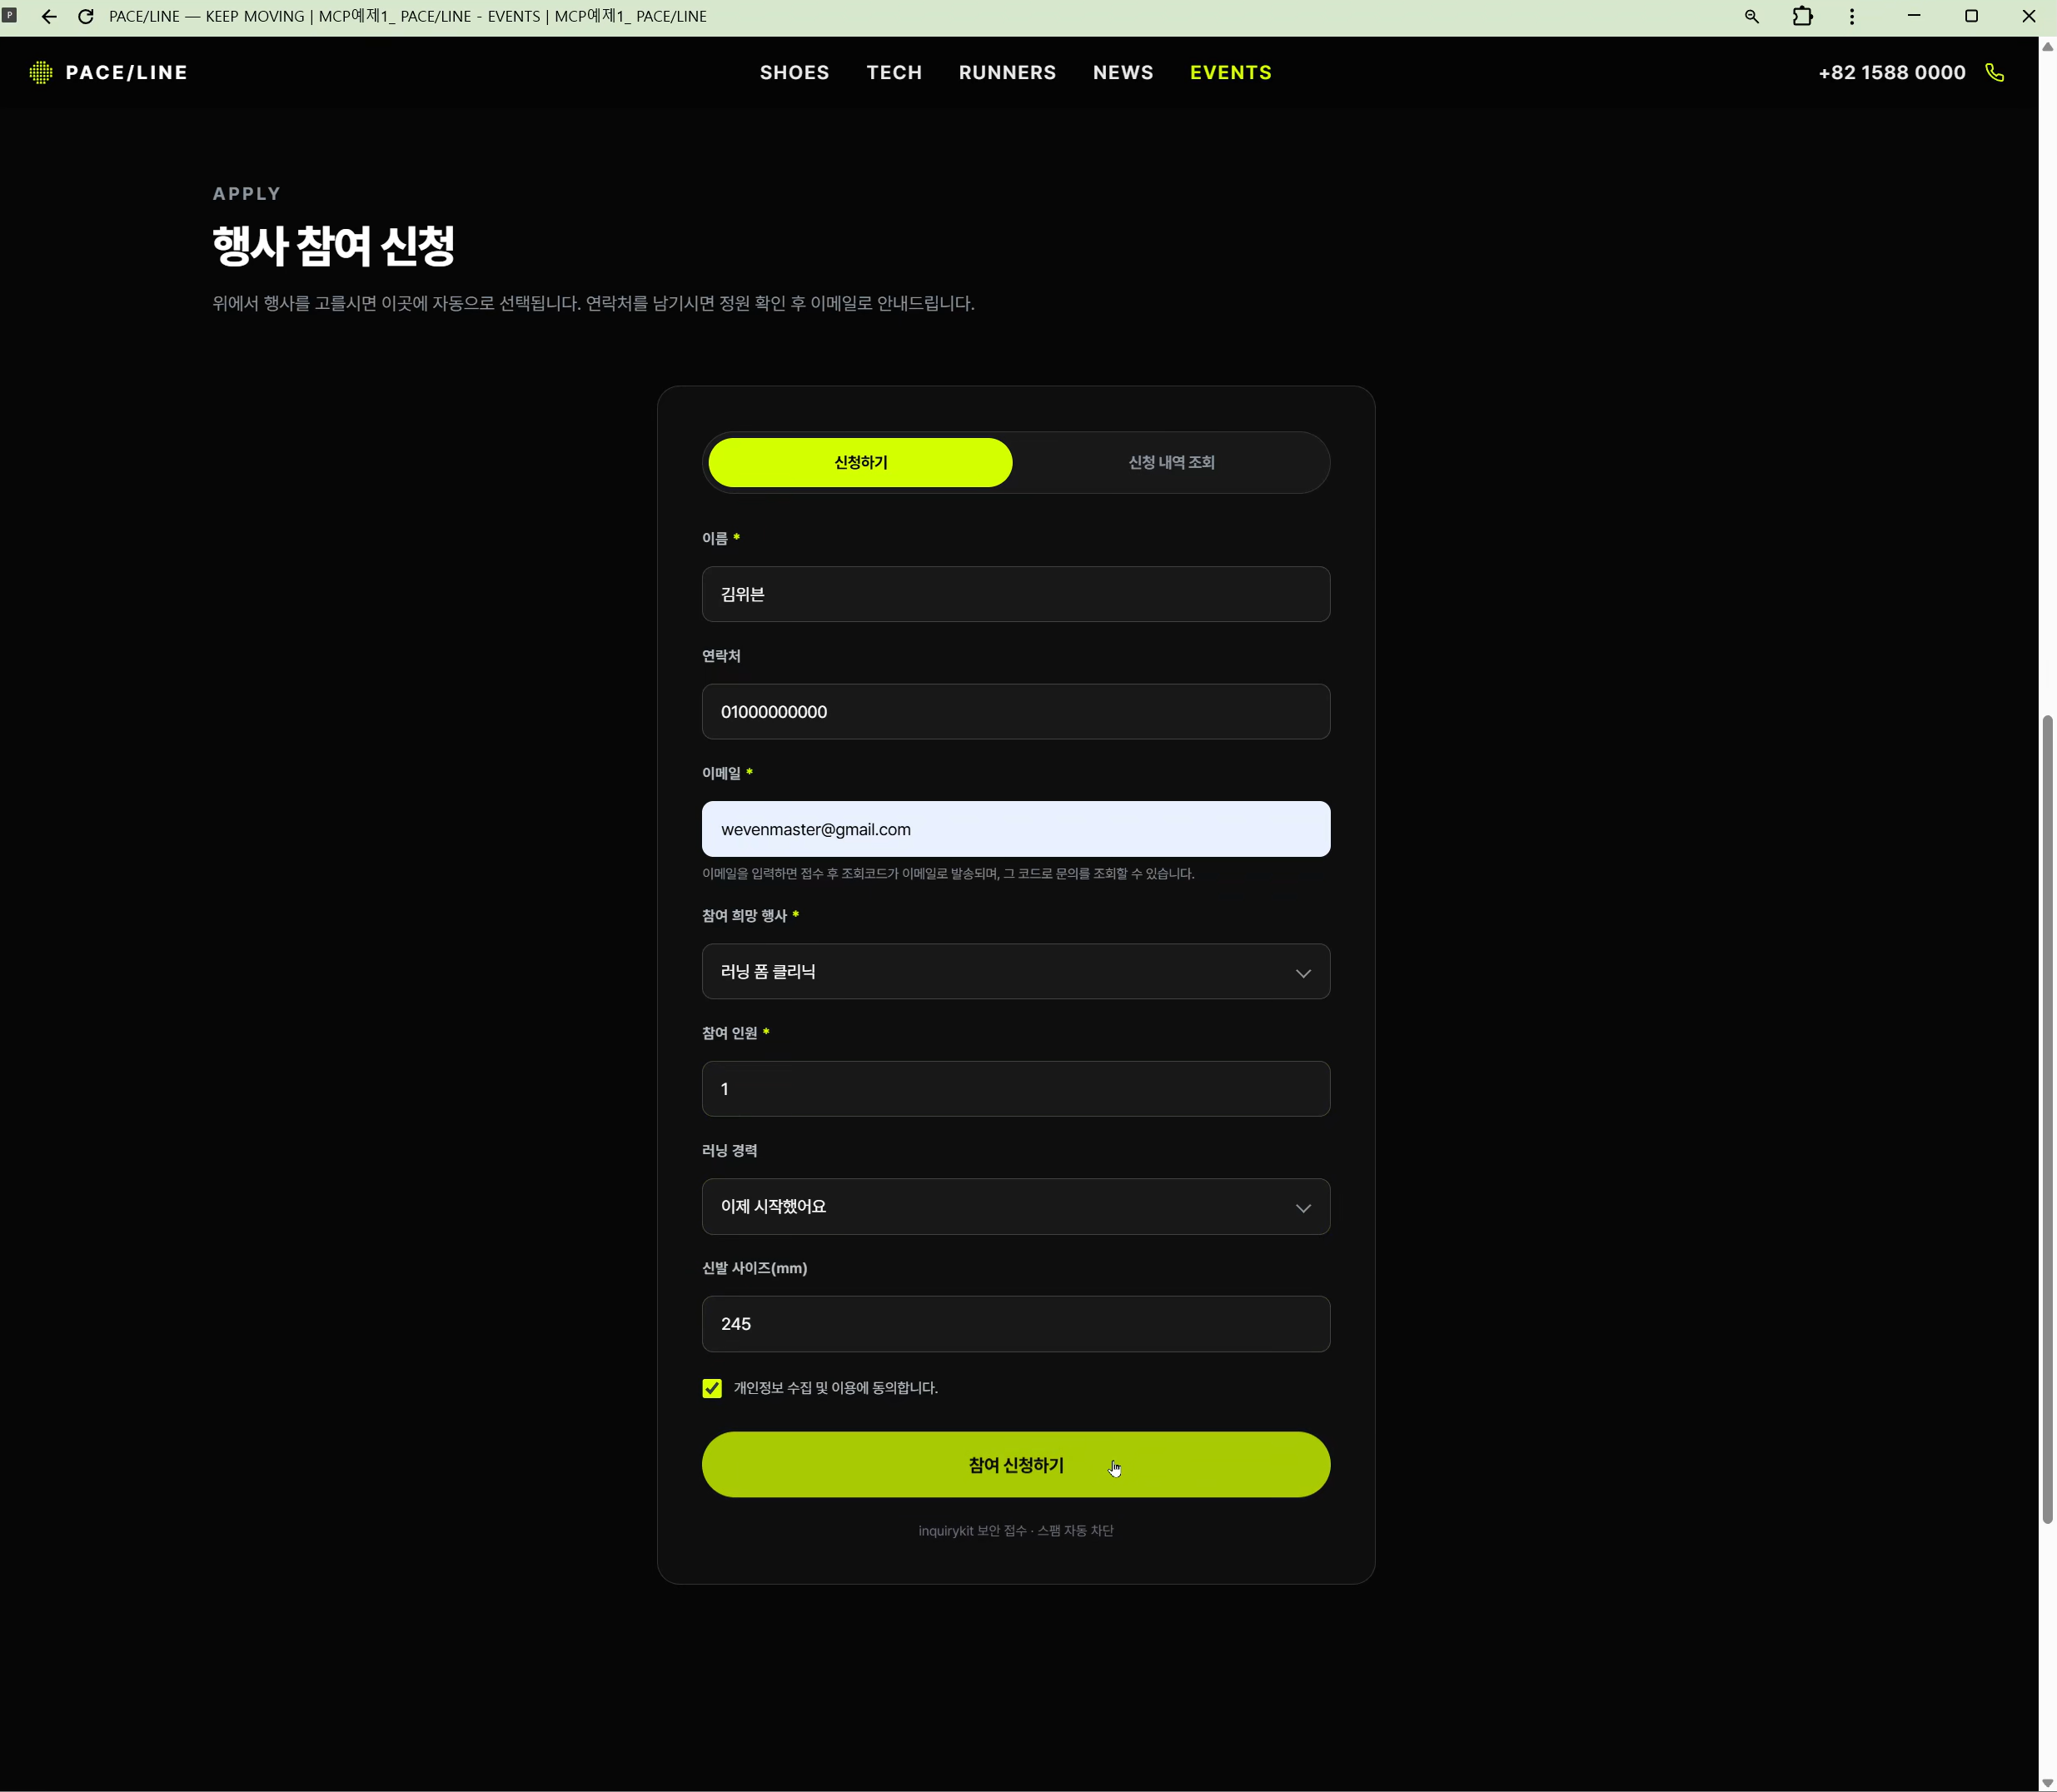The image size is (2057, 1792).
Task: Click the PACE/LINE brand text
Action: (127, 72)
